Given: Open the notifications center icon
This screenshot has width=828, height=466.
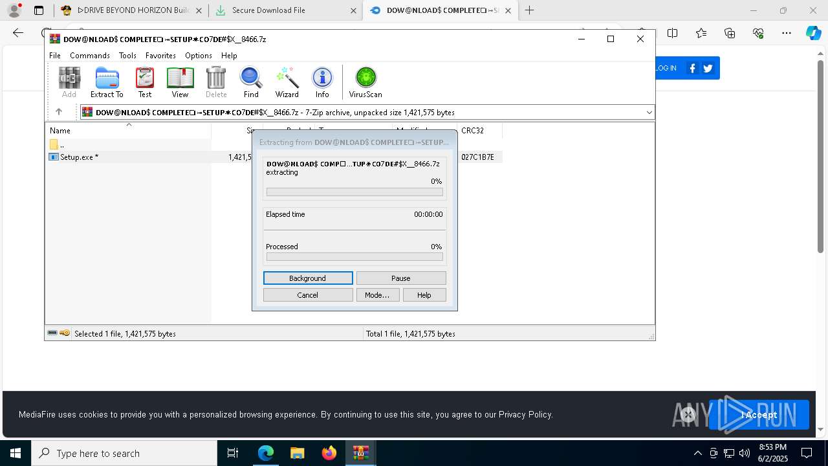Looking at the screenshot, I should click(x=807, y=453).
